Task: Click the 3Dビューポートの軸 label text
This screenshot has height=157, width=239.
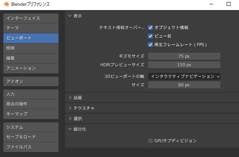Action: pos(124,76)
